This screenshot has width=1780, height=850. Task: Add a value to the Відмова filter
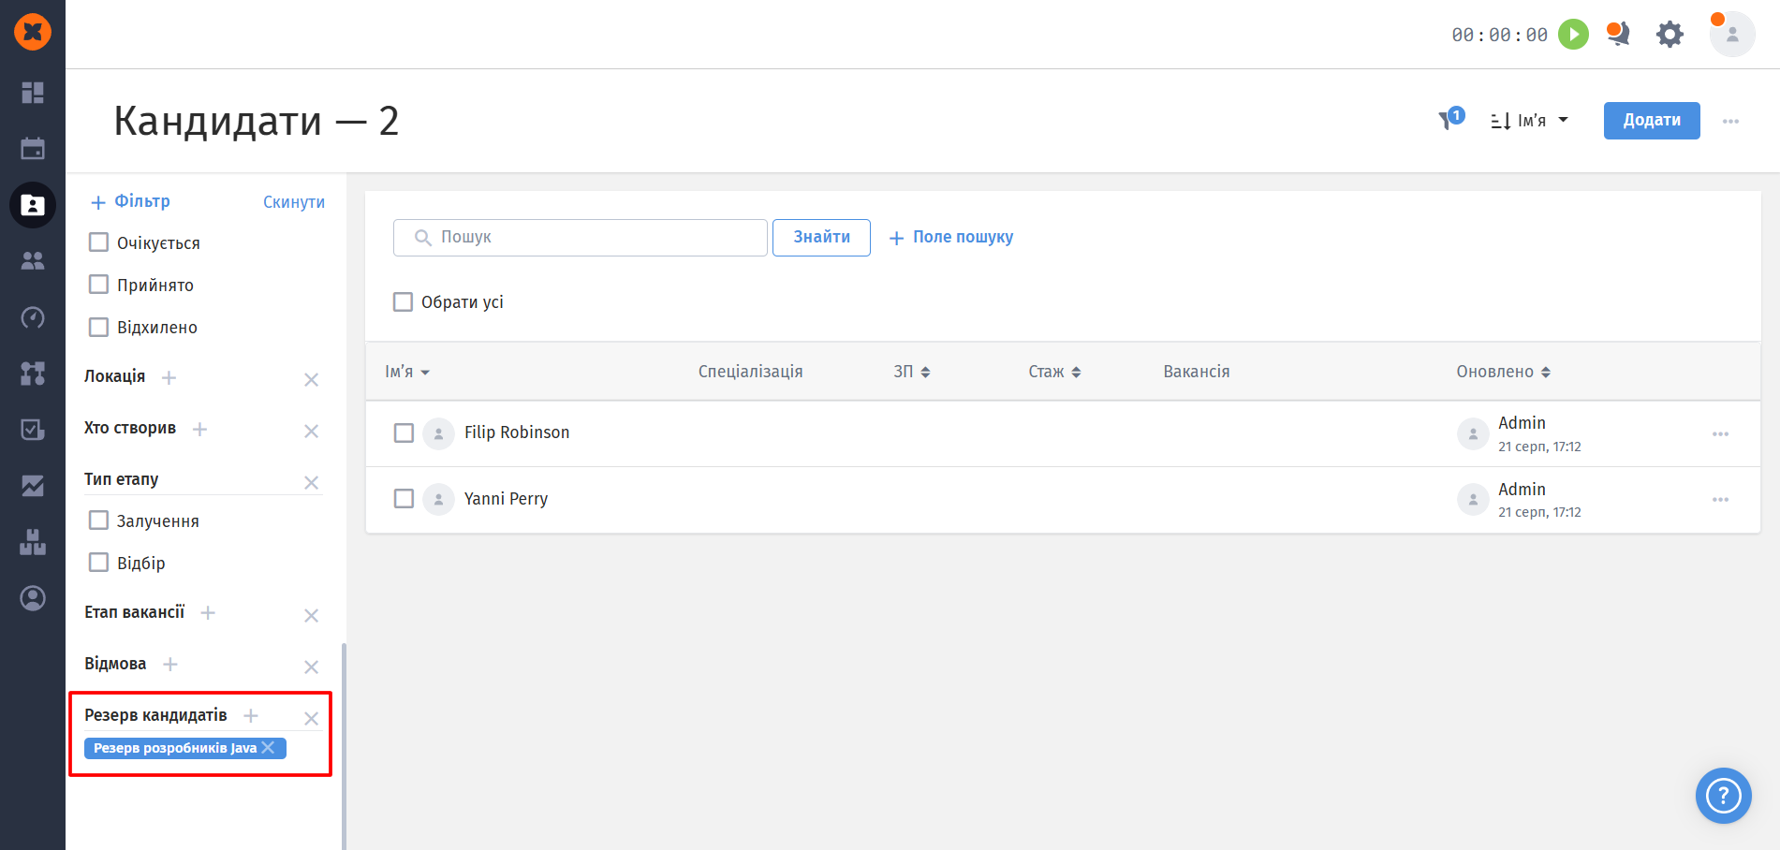click(x=169, y=664)
